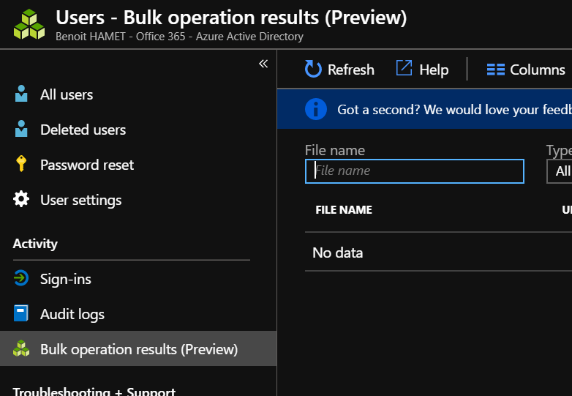
Task: Sort by the FILE NAME column header
Action: [x=344, y=210]
